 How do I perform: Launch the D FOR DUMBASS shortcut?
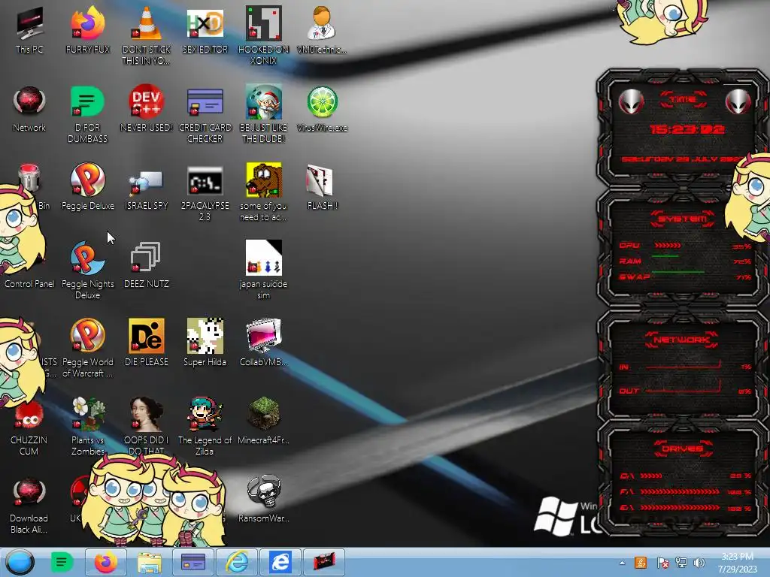point(88,114)
